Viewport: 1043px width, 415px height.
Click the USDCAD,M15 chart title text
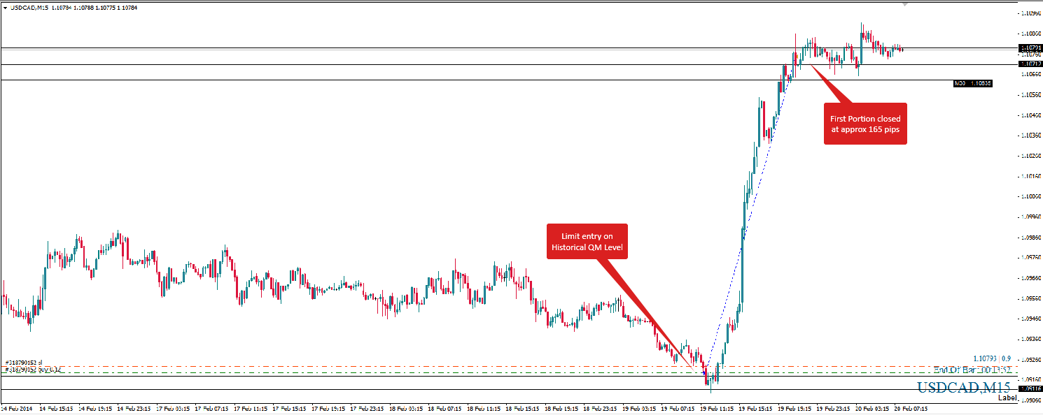tap(28, 7)
